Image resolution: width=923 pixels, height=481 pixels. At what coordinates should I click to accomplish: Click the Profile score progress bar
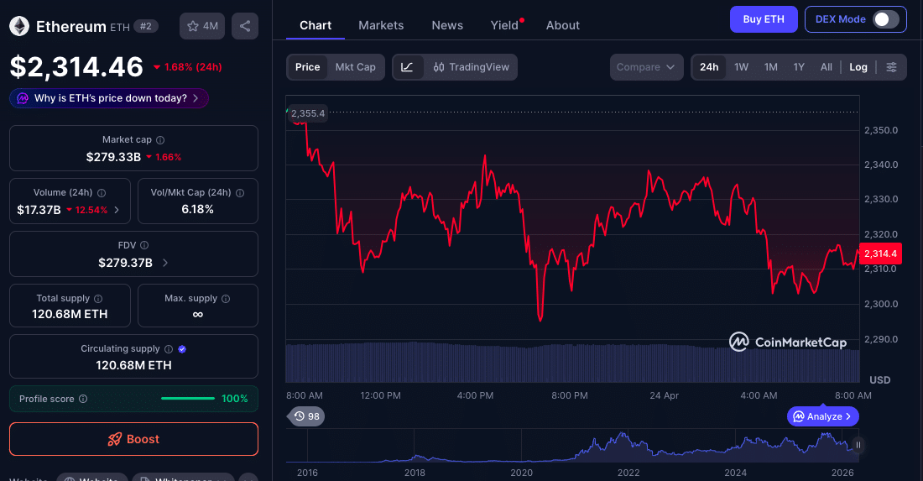pos(188,399)
